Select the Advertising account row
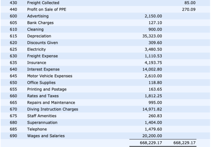This screenshot has height=147, width=211. pyautogui.click(x=105, y=16)
